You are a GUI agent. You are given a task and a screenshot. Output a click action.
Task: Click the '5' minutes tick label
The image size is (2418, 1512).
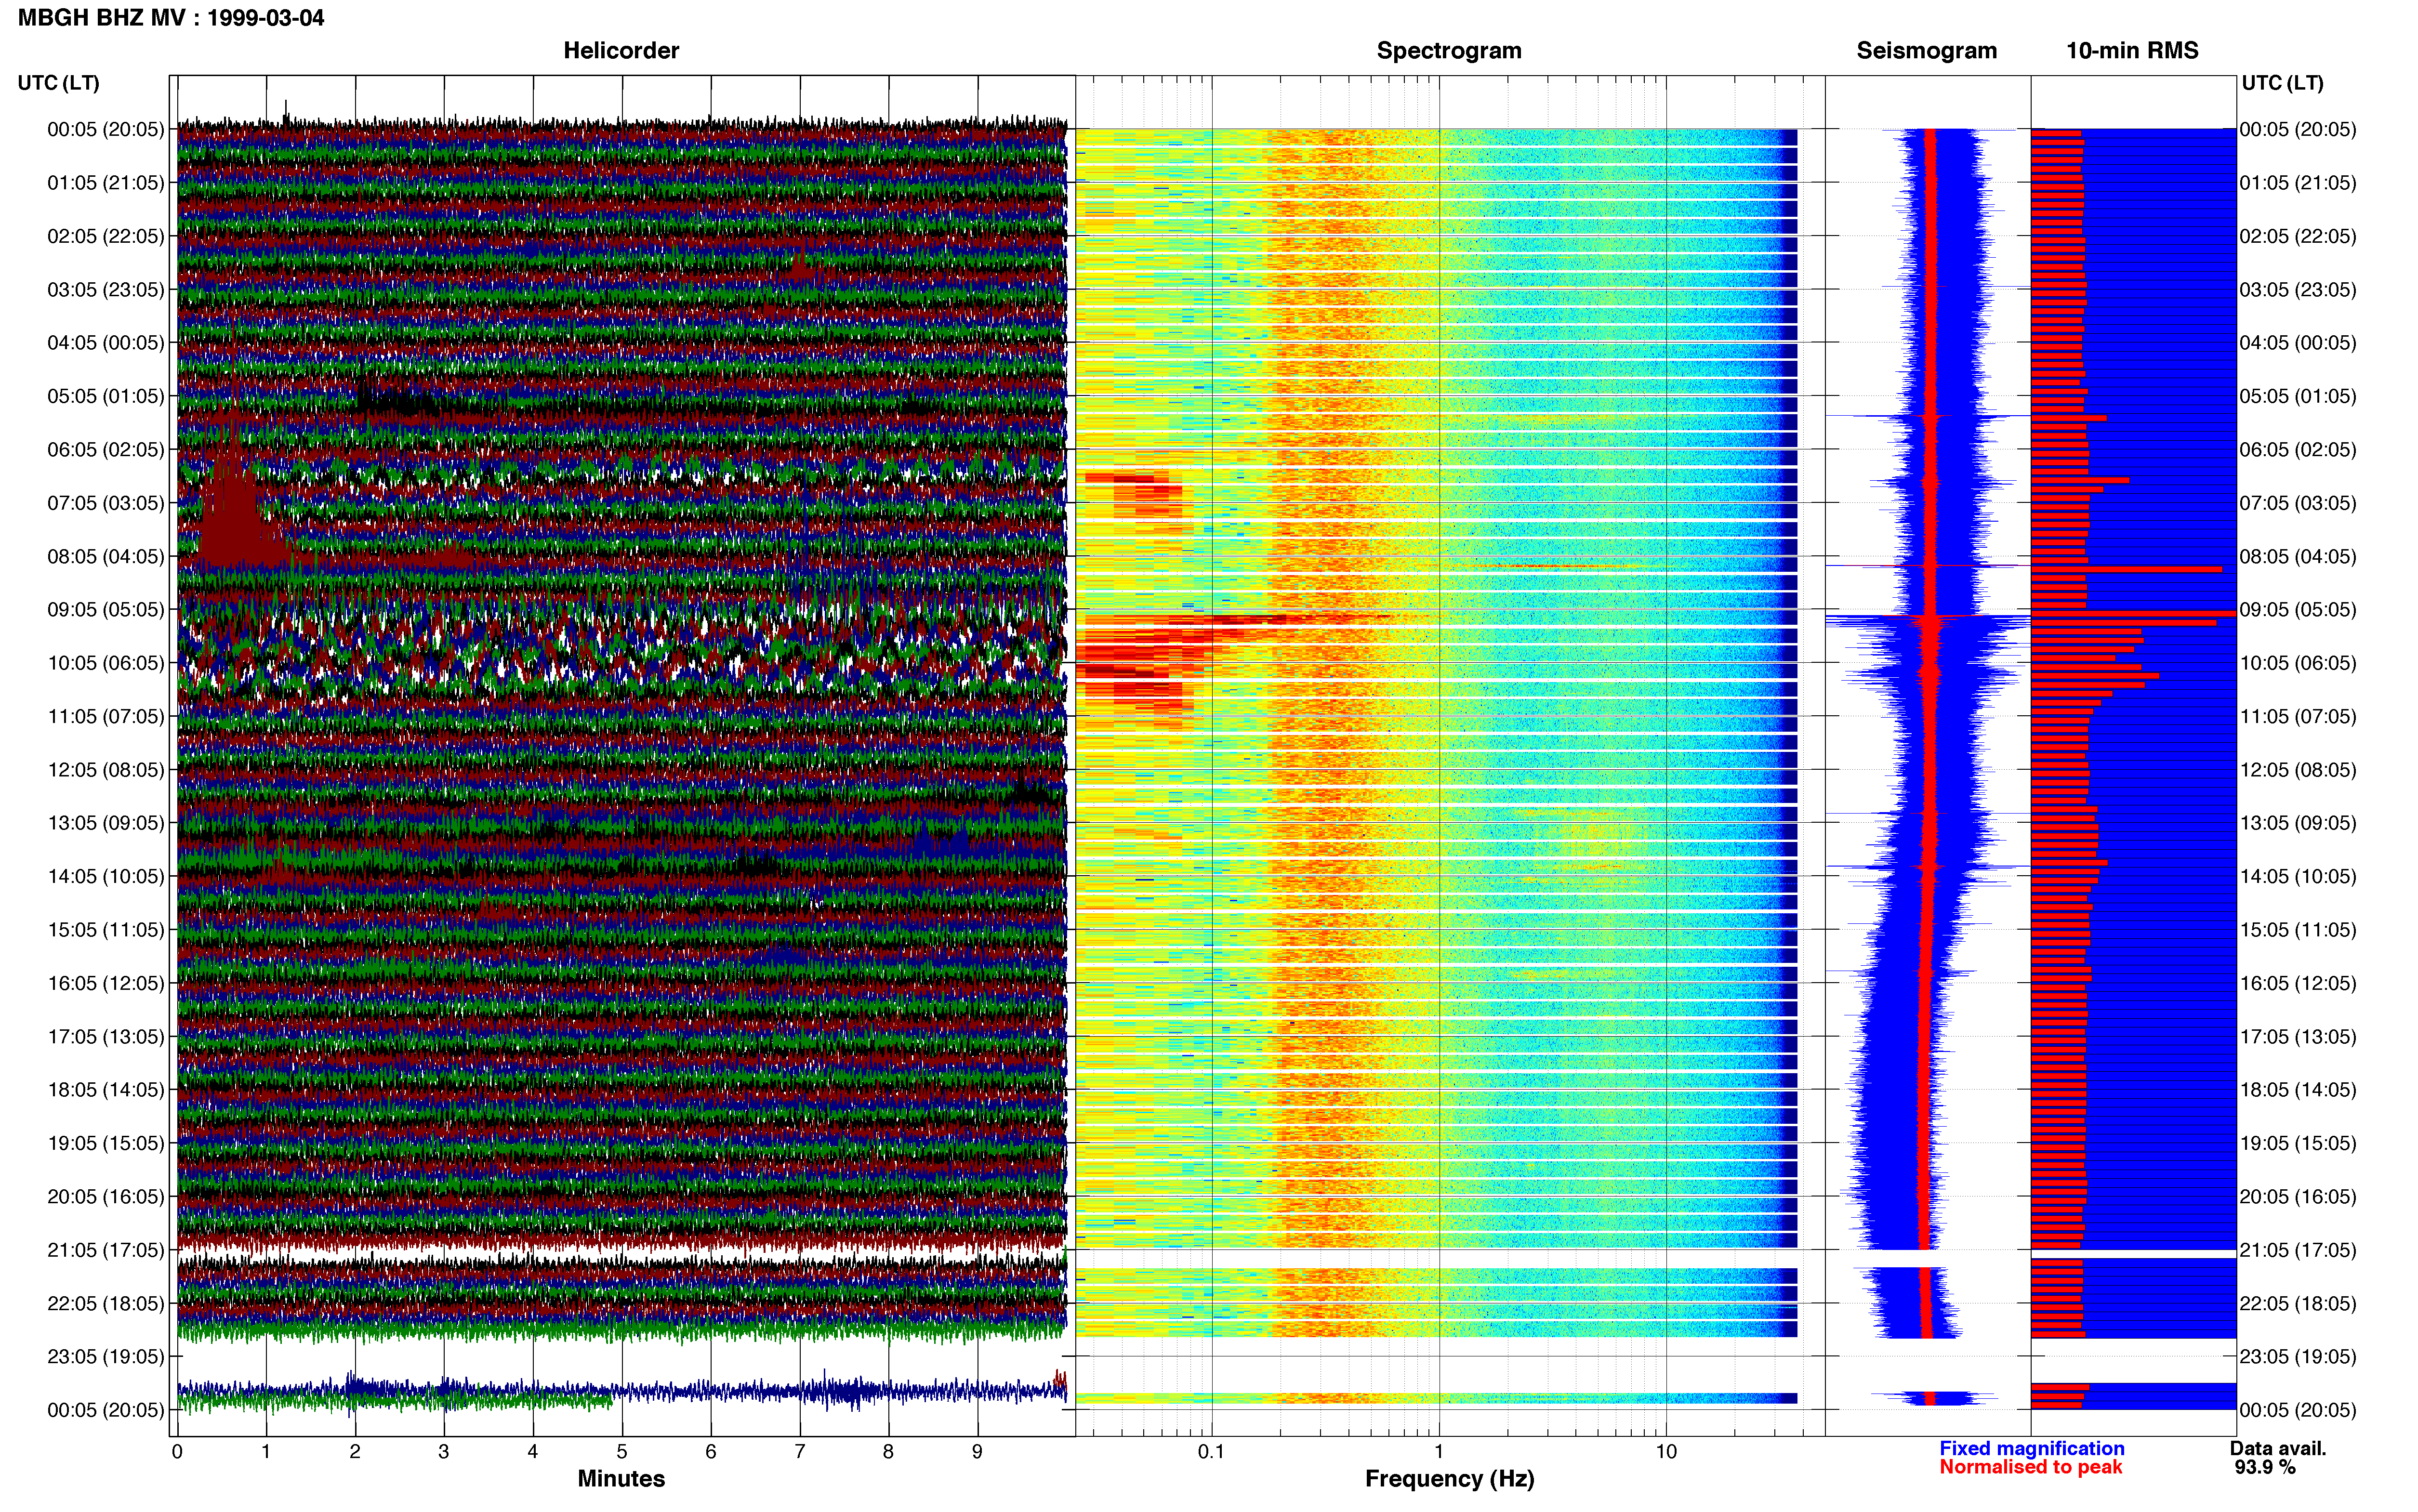pos(621,1452)
